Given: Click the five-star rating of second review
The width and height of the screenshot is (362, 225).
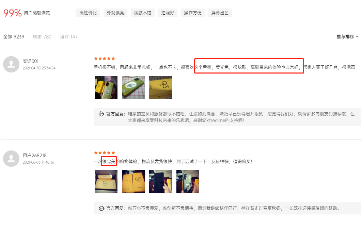Looking at the screenshot, I should [105, 153].
